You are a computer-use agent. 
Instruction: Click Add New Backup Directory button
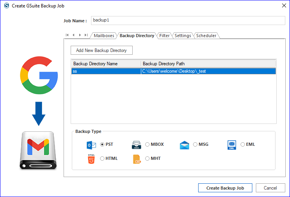(x=102, y=50)
